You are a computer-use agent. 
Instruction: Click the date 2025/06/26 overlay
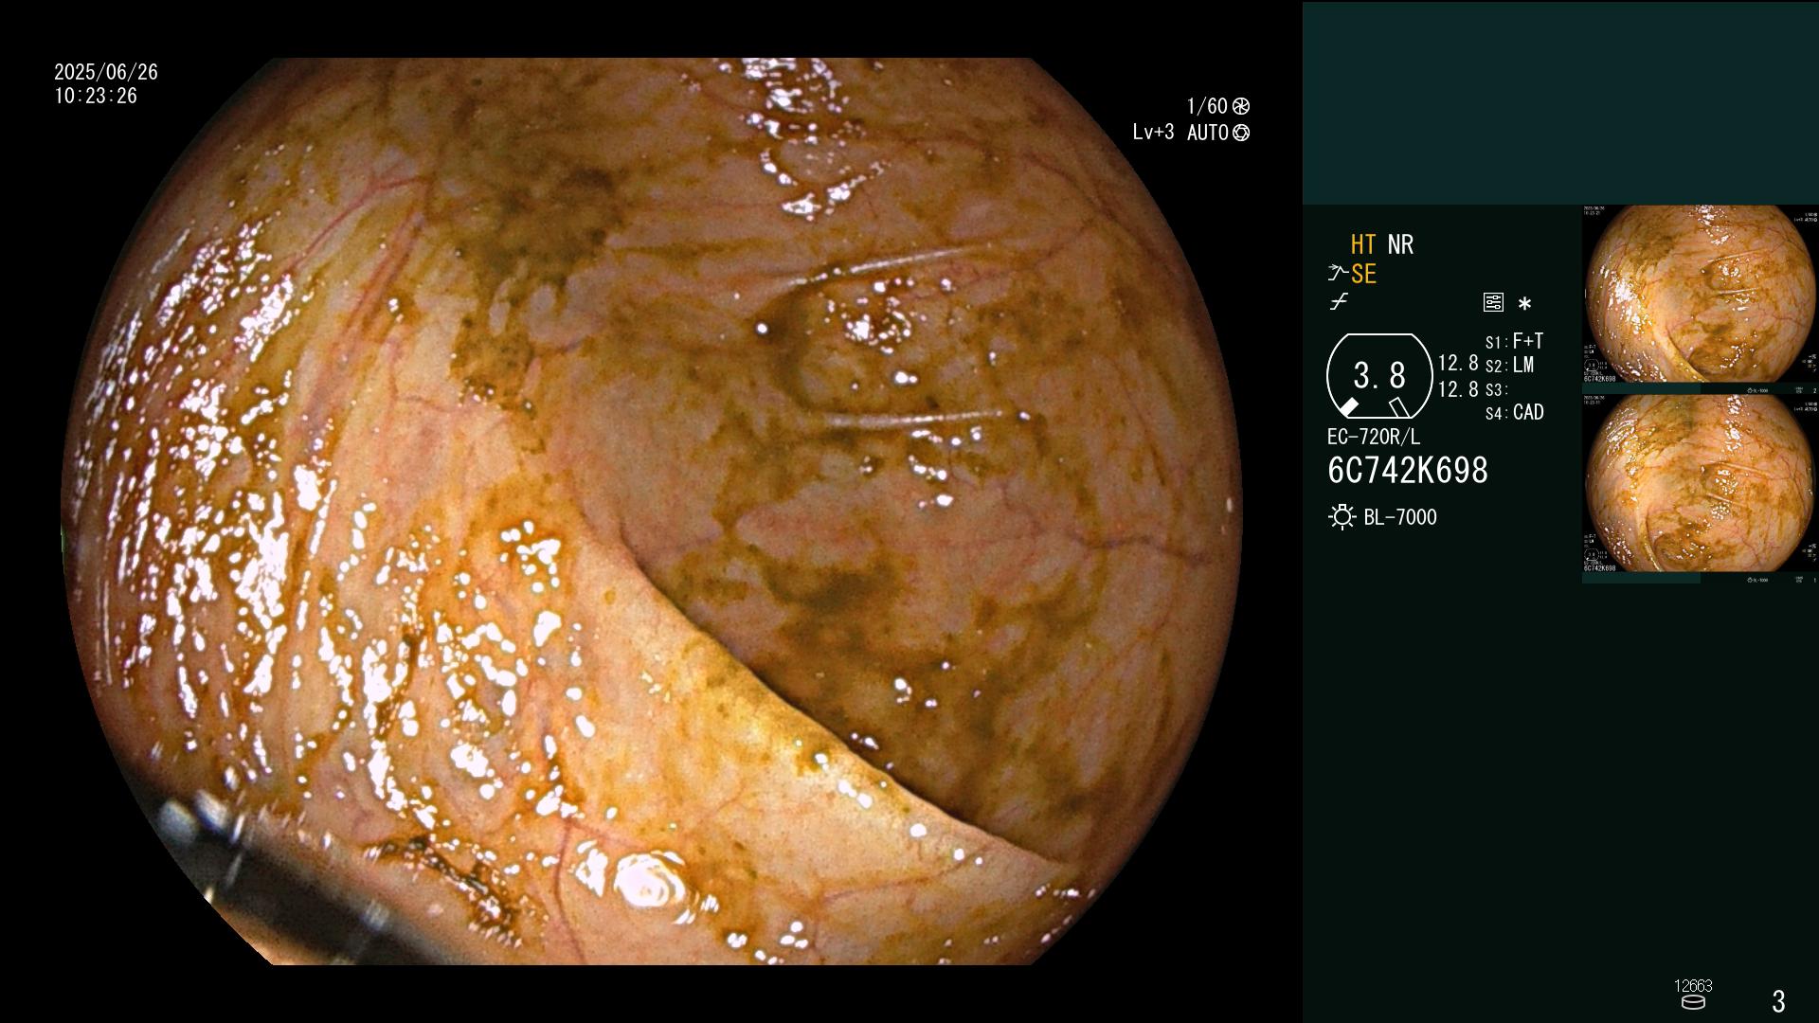106,72
